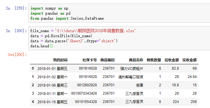
Task: Click product name 感康
Action: [x=140, y=85]
